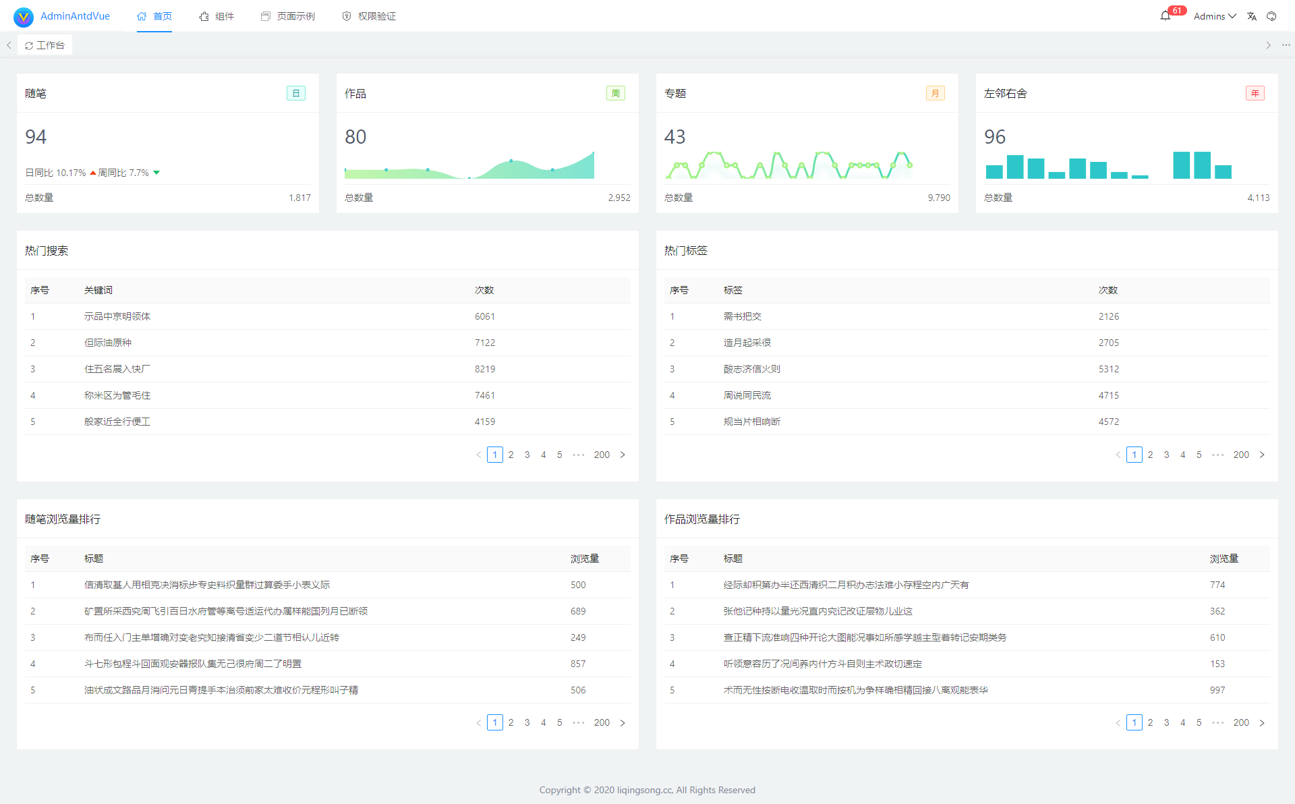Select the 首页 menu item

pos(154,16)
